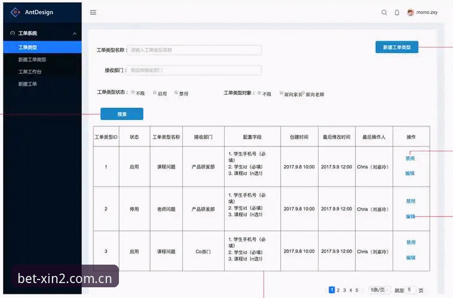Screen dimensions: 453x298
Task: Select 工单类型 in the sidebar
Action: pos(42,47)
